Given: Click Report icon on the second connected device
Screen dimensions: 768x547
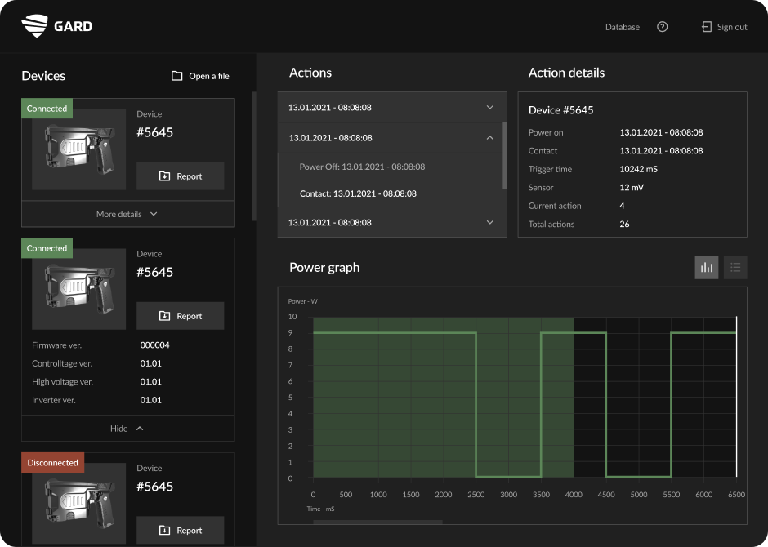Looking at the screenshot, I should point(164,316).
